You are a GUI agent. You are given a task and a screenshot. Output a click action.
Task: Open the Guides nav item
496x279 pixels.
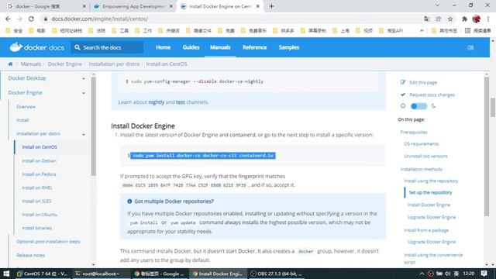(x=191, y=47)
